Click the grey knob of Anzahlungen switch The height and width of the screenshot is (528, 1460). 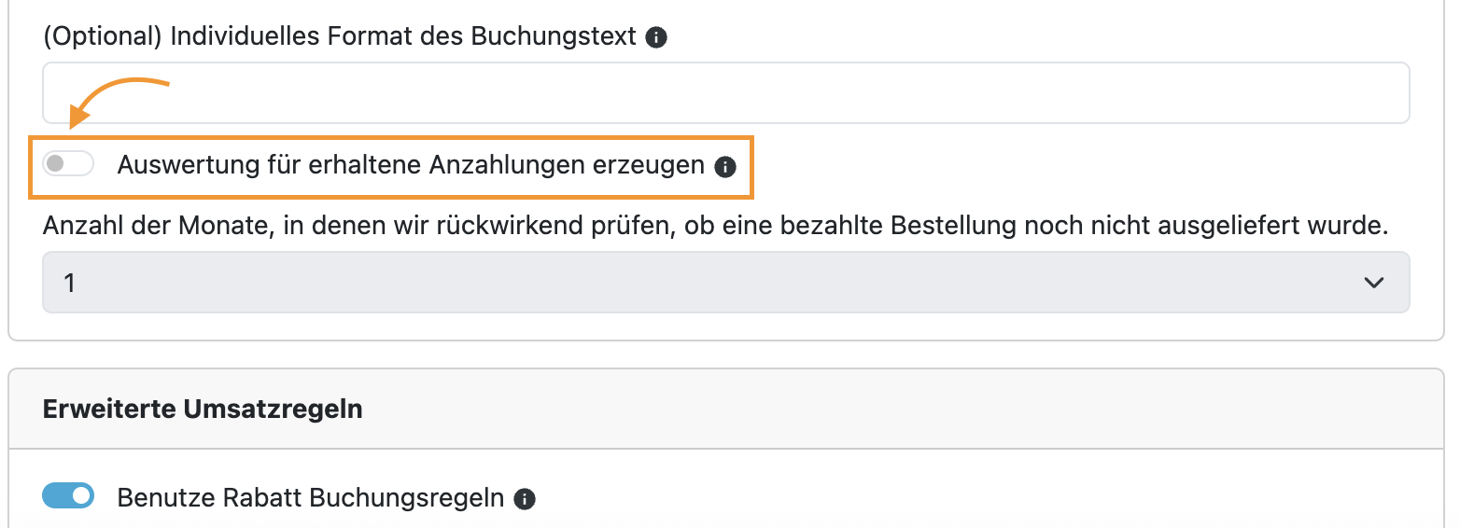(x=55, y=164)
